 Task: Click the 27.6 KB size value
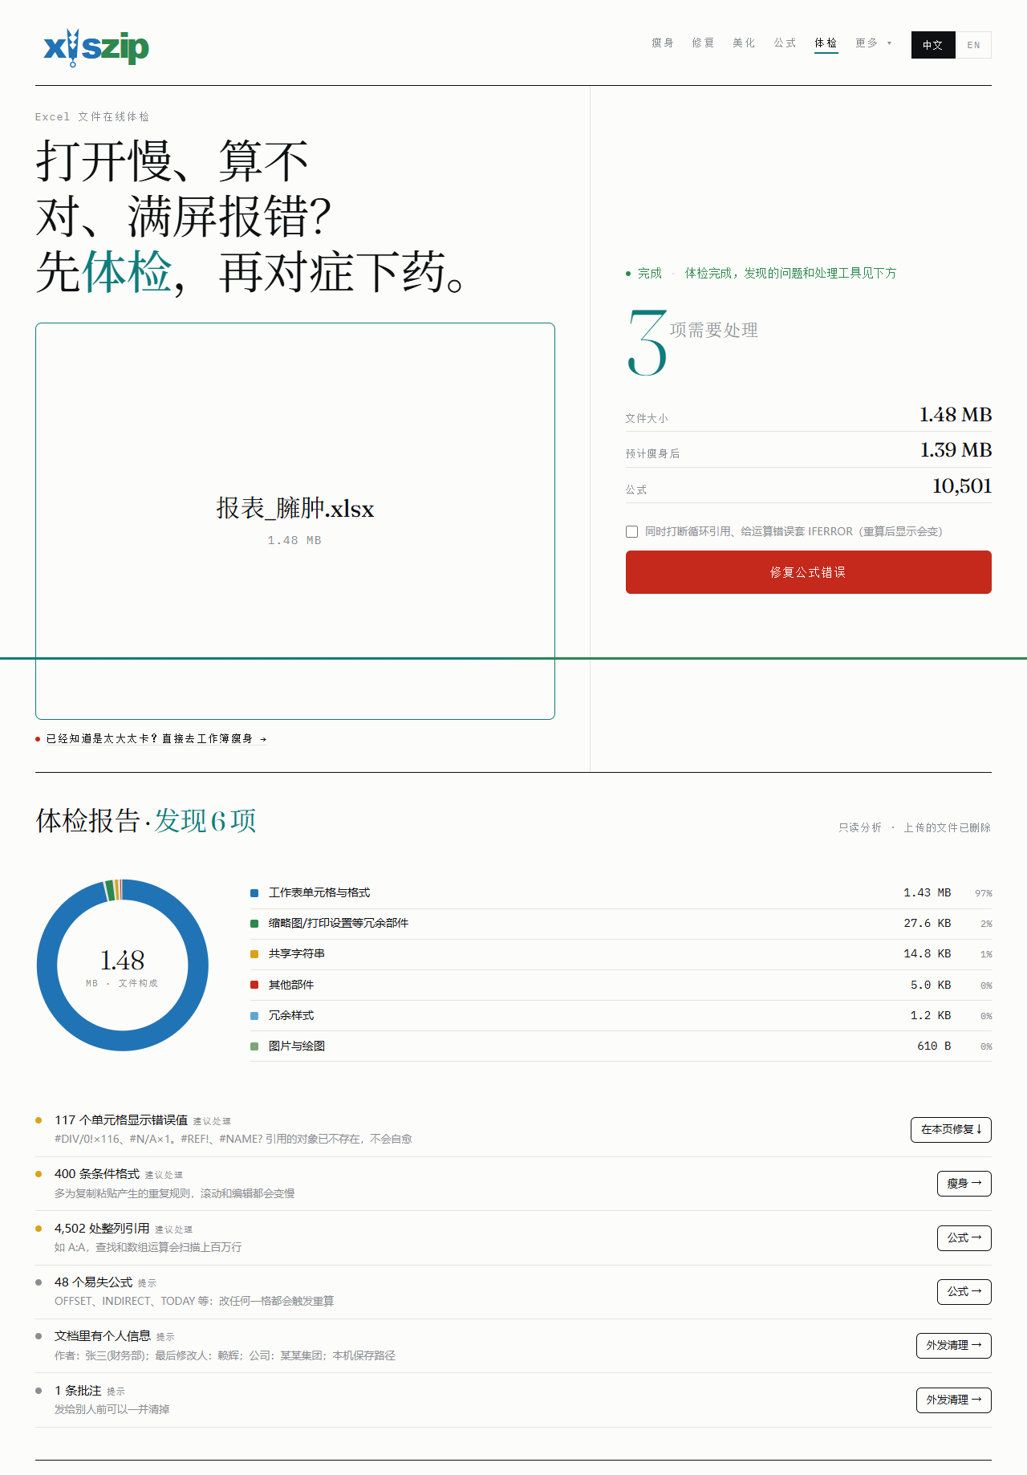click(x=927, y=923)
